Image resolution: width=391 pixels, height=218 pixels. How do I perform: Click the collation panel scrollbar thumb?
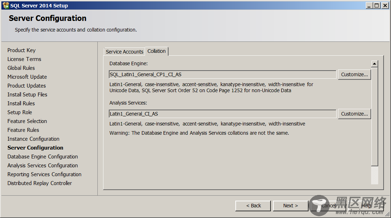(374, 116)
